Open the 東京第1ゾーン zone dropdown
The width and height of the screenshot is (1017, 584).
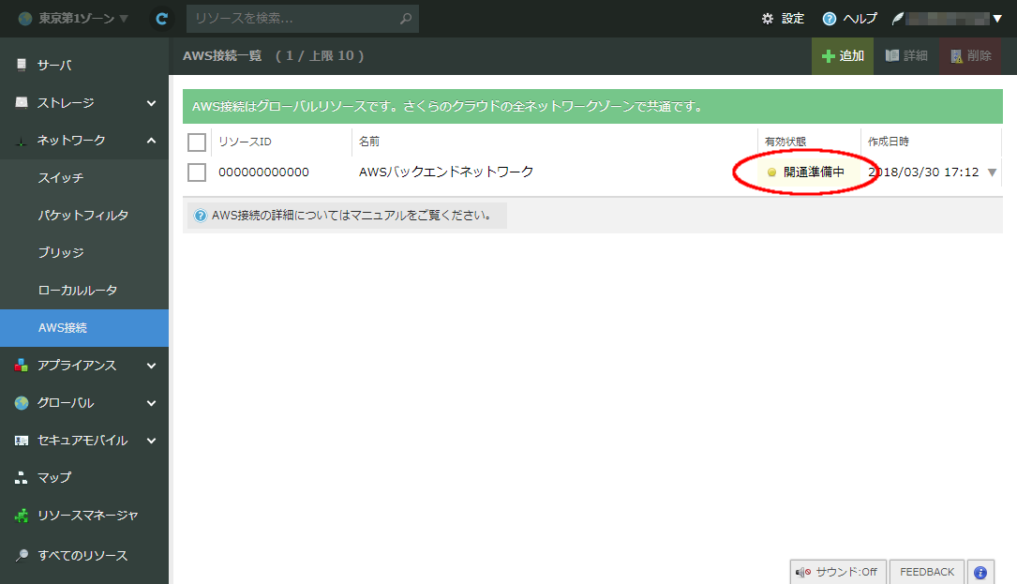click(73, 19)
